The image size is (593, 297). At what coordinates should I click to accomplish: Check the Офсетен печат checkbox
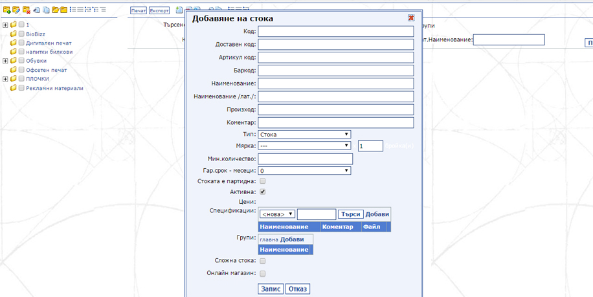pos(21,70)
